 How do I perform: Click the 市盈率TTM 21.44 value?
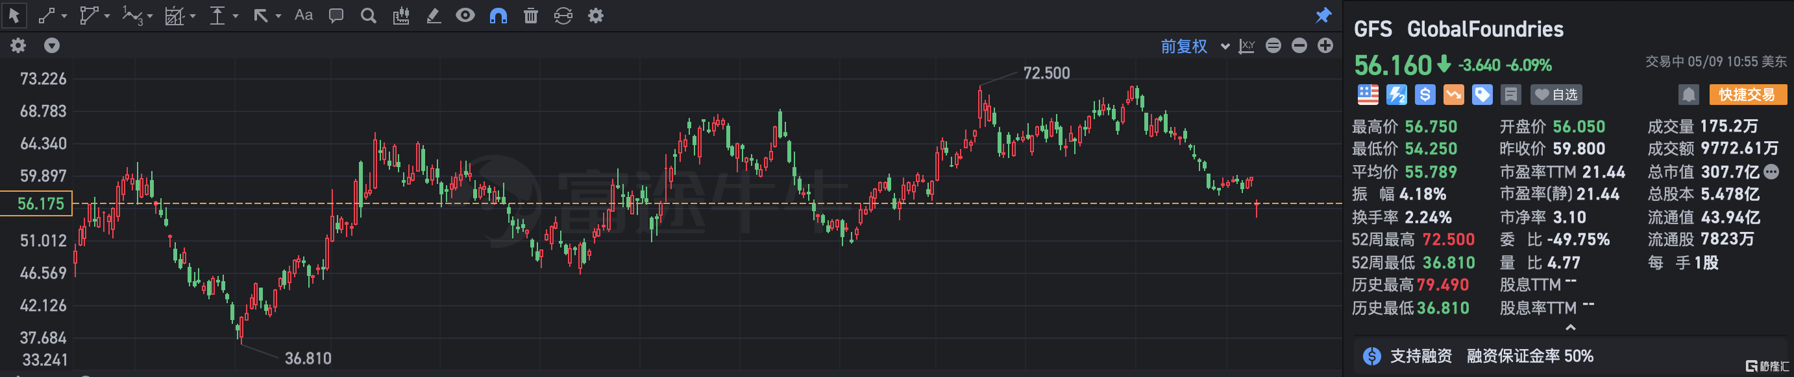tap(1603, 172)
